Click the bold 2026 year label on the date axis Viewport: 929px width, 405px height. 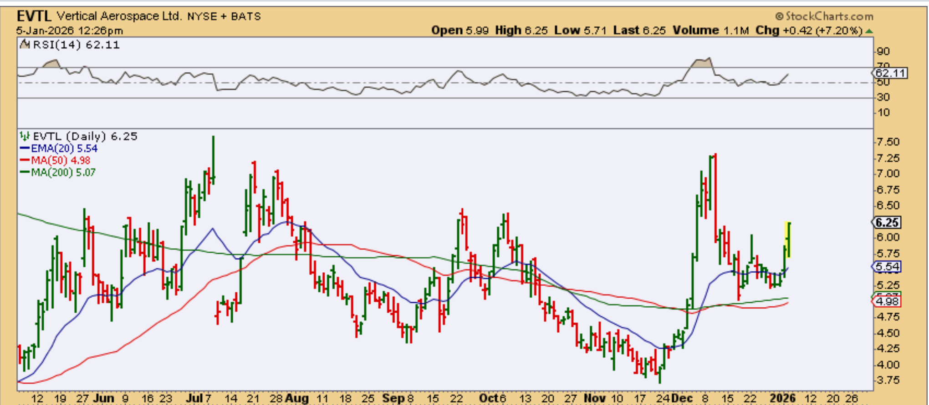(783, 398)
